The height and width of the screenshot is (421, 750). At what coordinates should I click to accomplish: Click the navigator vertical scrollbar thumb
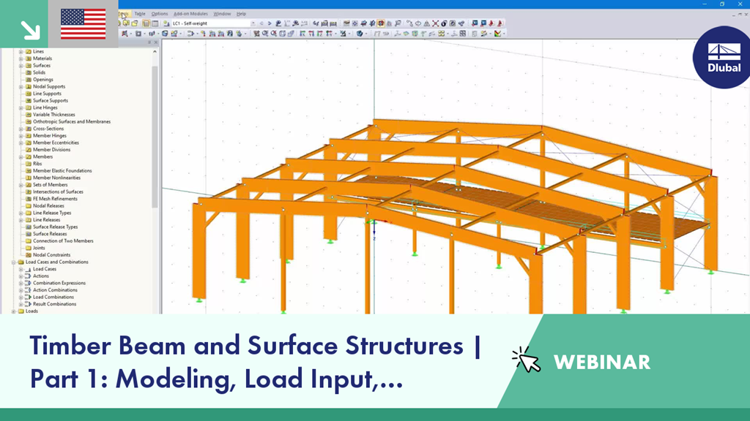pos(155,137)
